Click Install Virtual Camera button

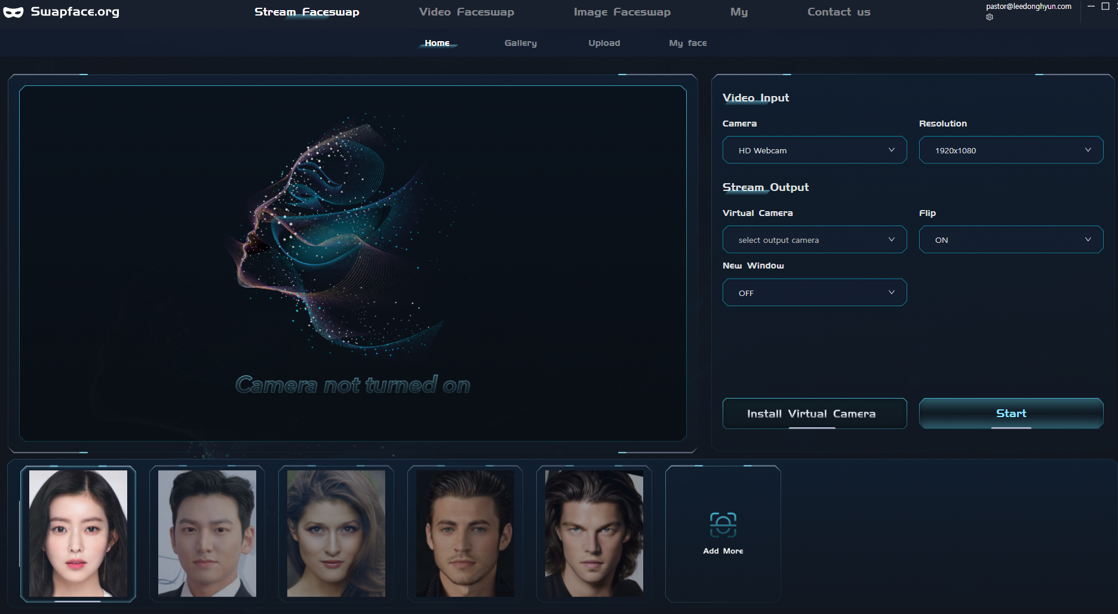point(815,414)
